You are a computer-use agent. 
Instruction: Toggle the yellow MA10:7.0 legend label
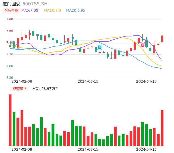53,11
